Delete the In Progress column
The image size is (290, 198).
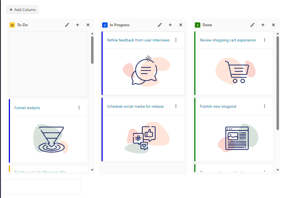pos(181,25)
